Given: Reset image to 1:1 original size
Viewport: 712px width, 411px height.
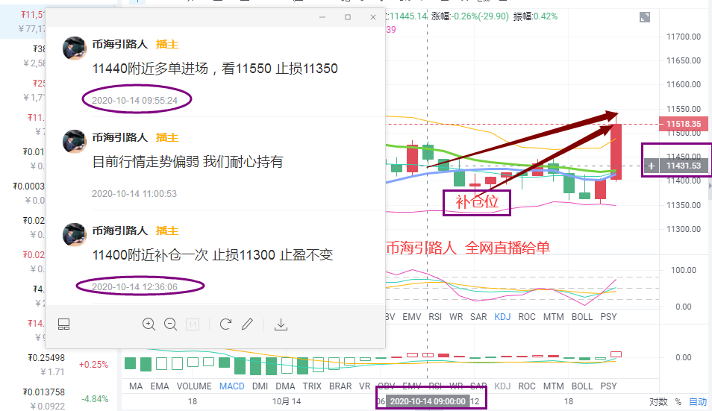Looking at the screenshot, I should (193, 324).
